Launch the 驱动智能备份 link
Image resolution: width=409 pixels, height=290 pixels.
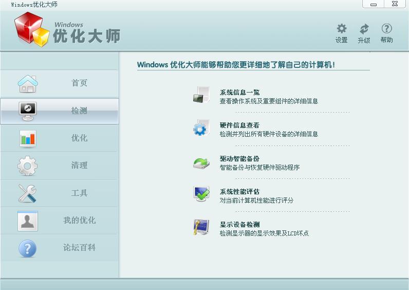tap(240, 159)
